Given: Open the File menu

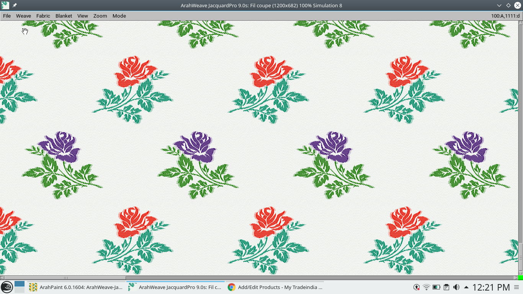Looking at the screenshot, I should click(x=7, y=16).
